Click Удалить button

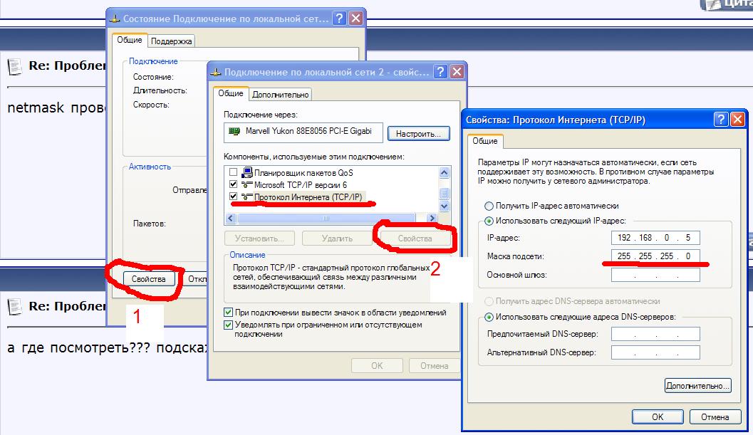(337, 238)
